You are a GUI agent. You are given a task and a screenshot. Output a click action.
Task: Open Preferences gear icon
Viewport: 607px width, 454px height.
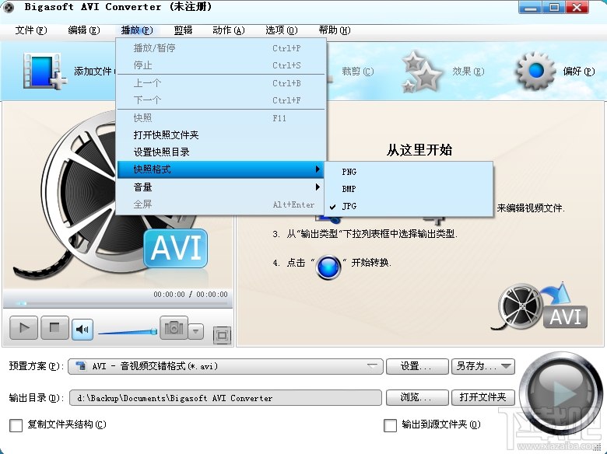535,71
